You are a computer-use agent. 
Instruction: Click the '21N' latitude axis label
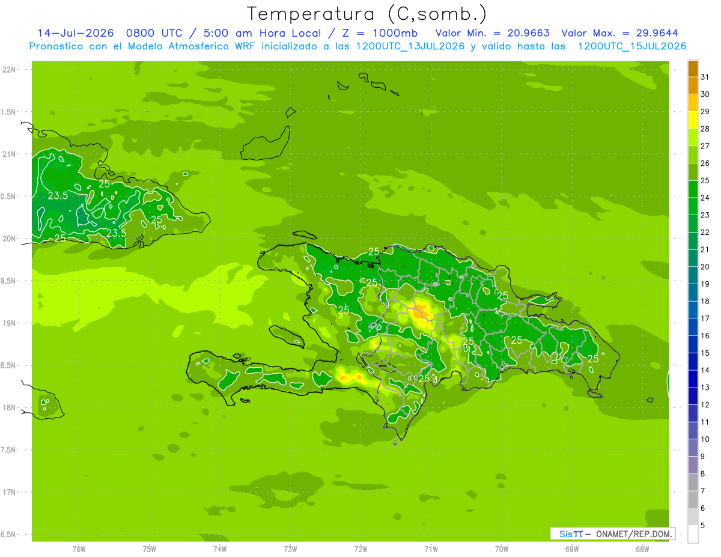(x=10, y=154)
